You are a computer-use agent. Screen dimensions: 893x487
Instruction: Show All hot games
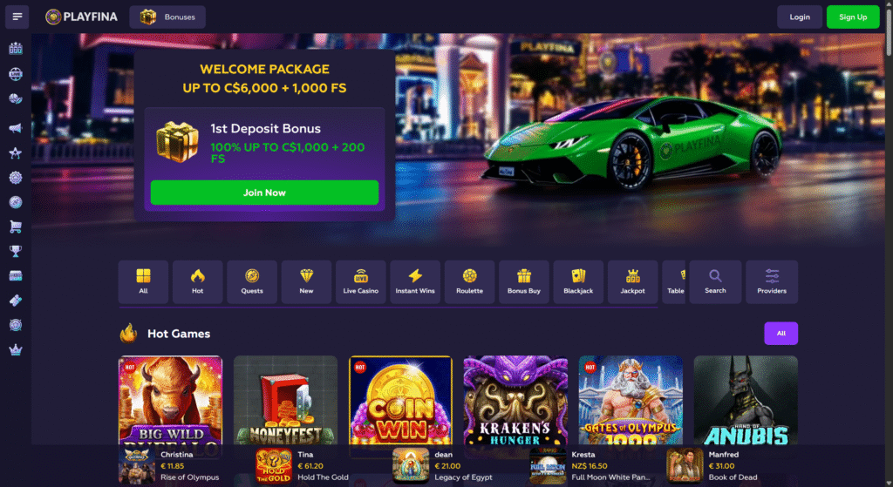781,334
